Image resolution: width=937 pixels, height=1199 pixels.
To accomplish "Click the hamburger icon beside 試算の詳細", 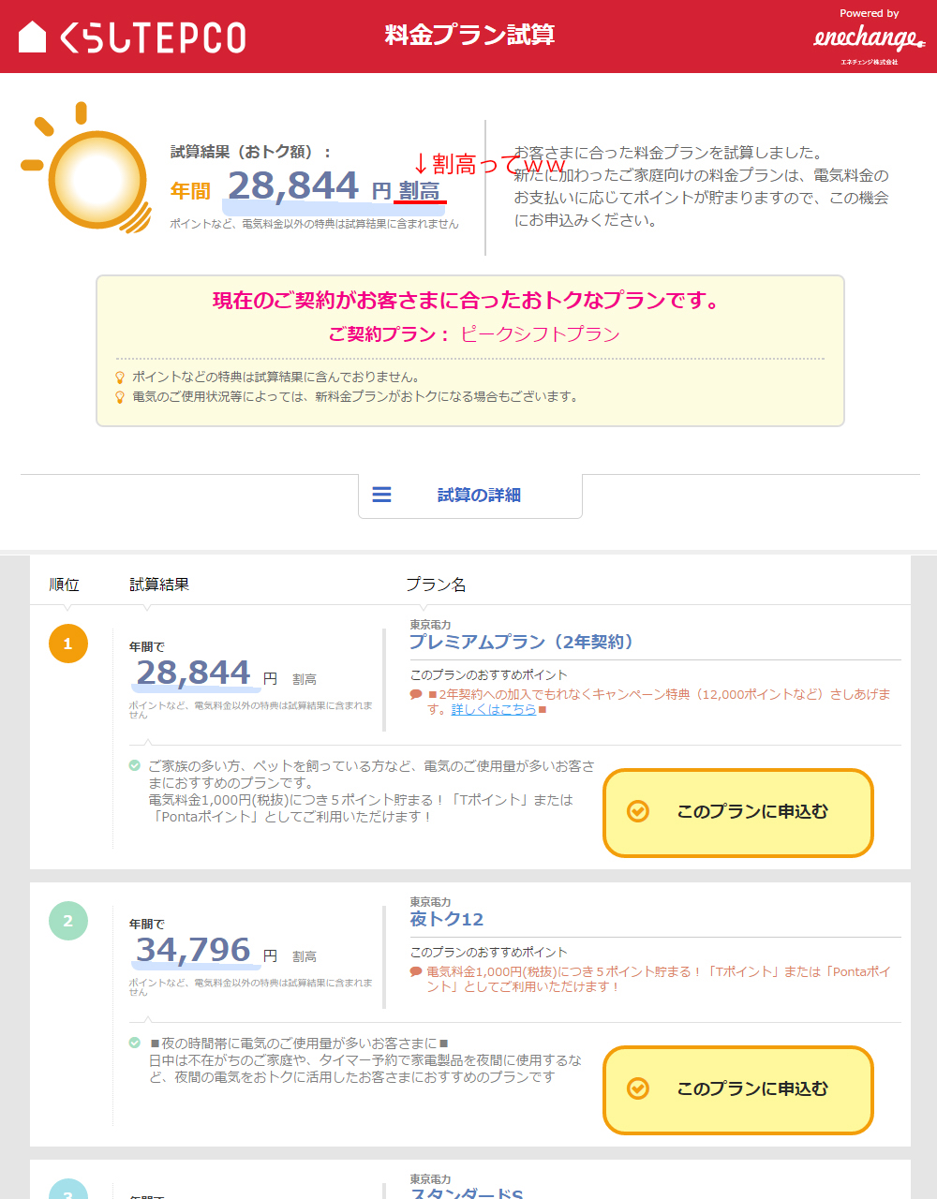I will coord(381,495).
